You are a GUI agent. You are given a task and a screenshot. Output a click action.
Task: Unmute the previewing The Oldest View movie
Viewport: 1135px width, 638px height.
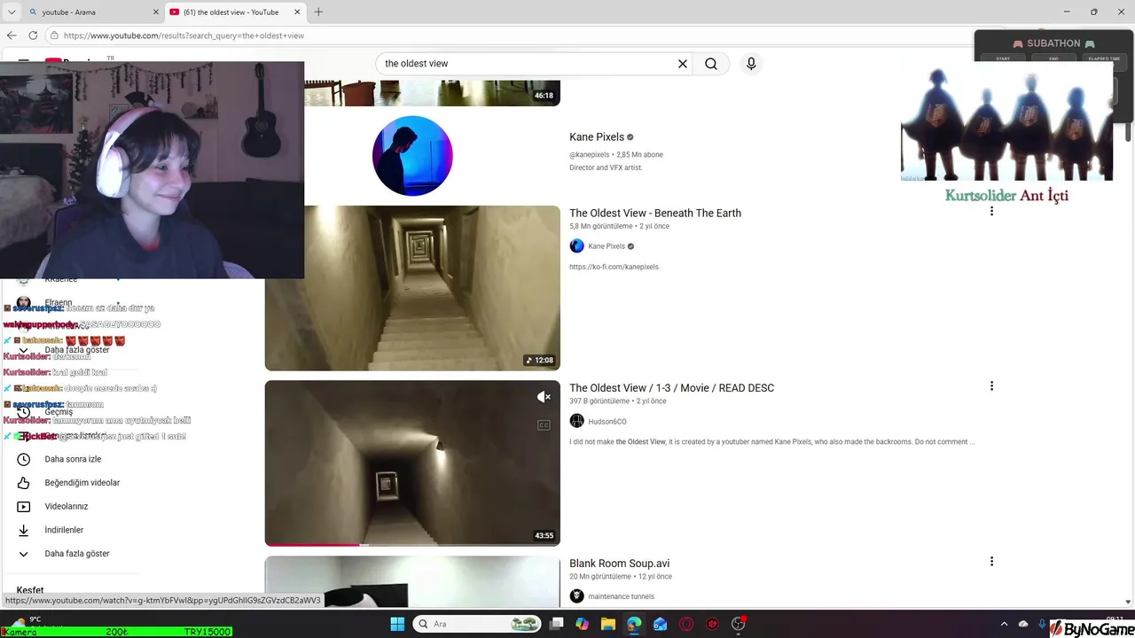pyautogui.click(x=544, y=397)
